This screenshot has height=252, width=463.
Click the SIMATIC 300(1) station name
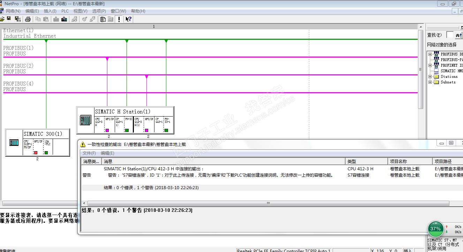pyautogui.click(x=43, y=134)
